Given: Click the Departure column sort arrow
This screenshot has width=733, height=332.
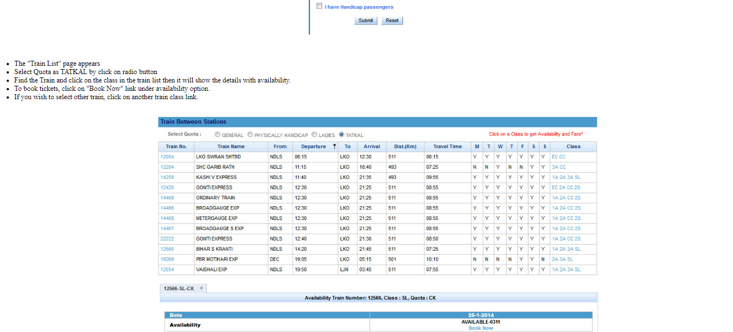Looking at the screenshot, I should (x=334, y=147).
